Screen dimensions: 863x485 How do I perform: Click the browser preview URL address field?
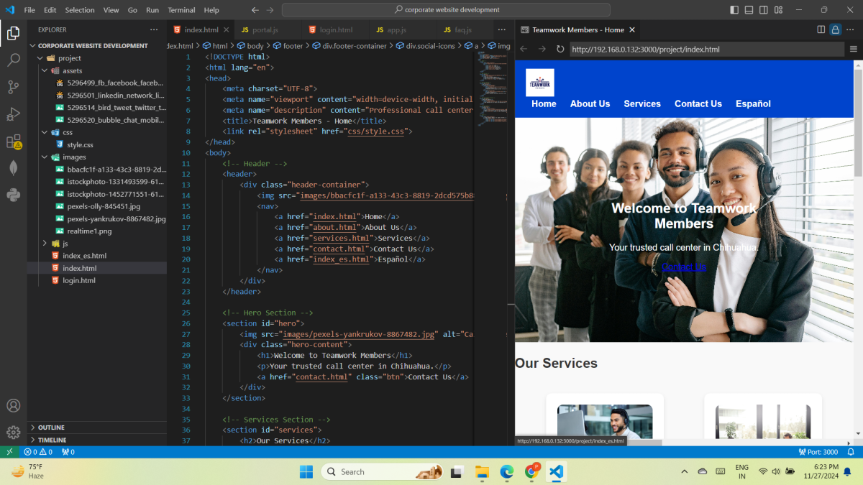coord(705,50)
